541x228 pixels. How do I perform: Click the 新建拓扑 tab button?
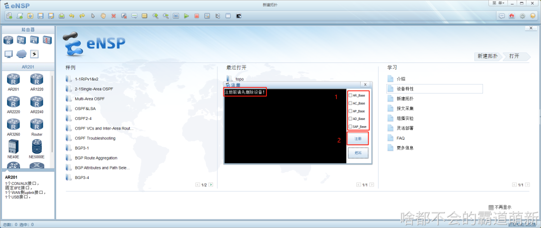[x=487, y=56]
